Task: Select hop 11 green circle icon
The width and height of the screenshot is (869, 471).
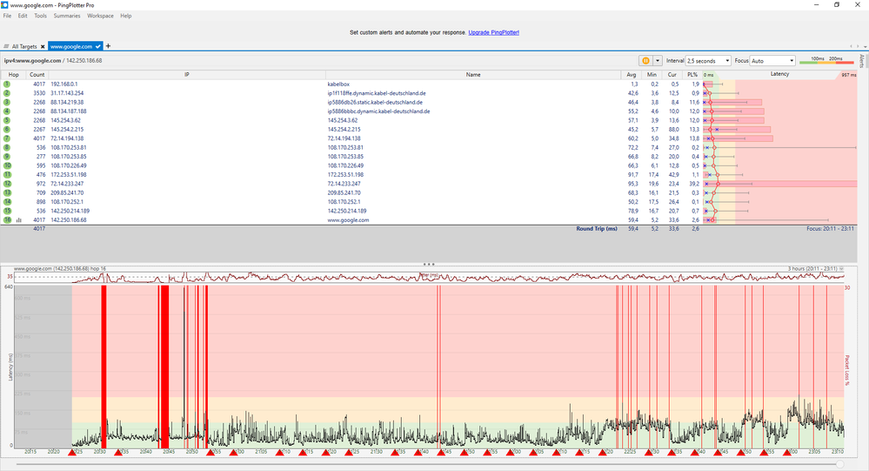Action: click(x=7, y=174)
